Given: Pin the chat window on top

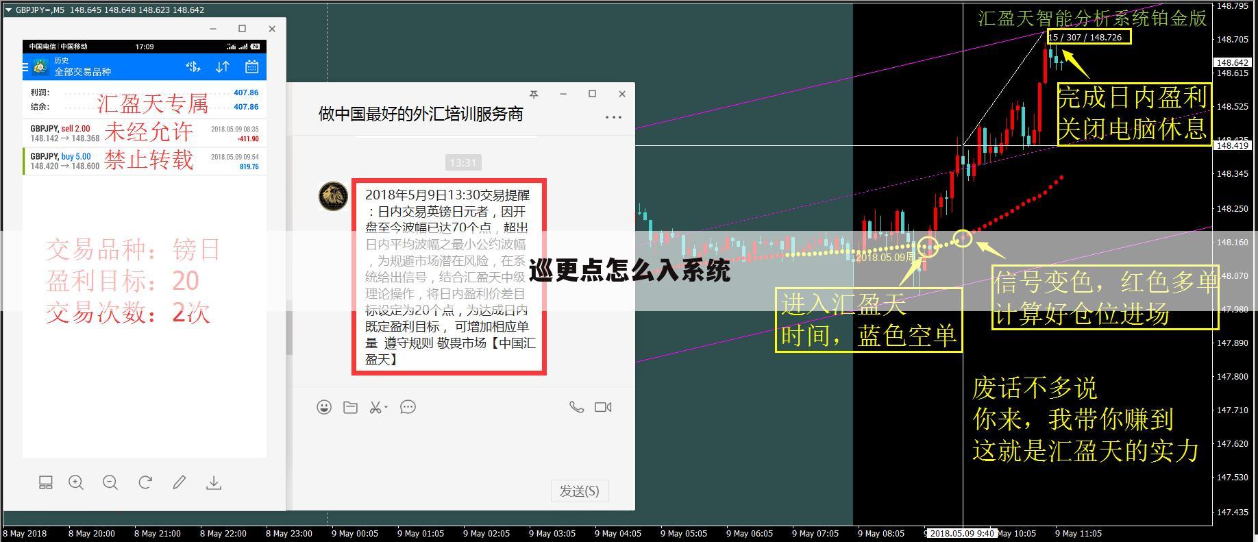Looking at the screenshot, I should [534, 94].
